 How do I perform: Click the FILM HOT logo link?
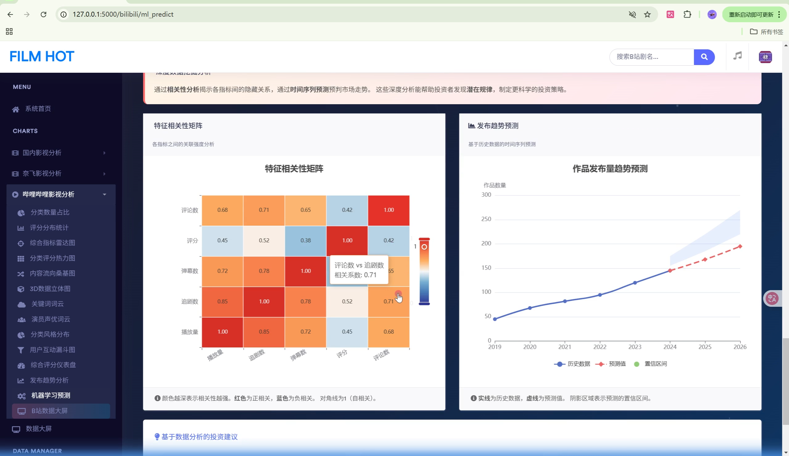[x=42, y=56]
